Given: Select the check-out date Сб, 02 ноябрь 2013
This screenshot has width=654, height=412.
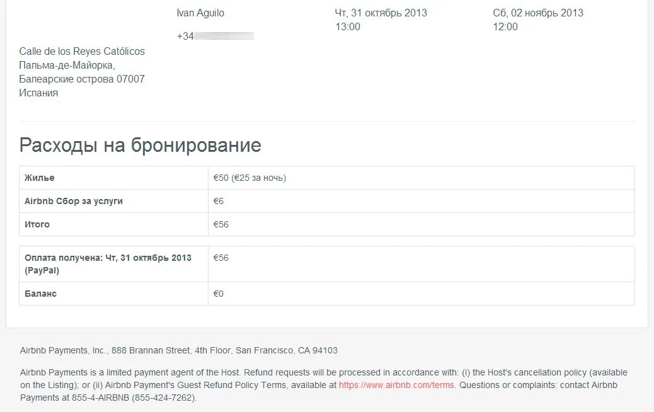Looking at the screenshot, I should tap(539, 13).
